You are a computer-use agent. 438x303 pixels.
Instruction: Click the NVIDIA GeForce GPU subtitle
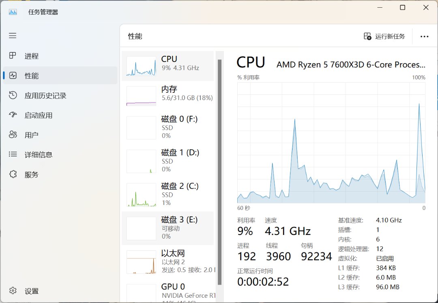point(189,295)
